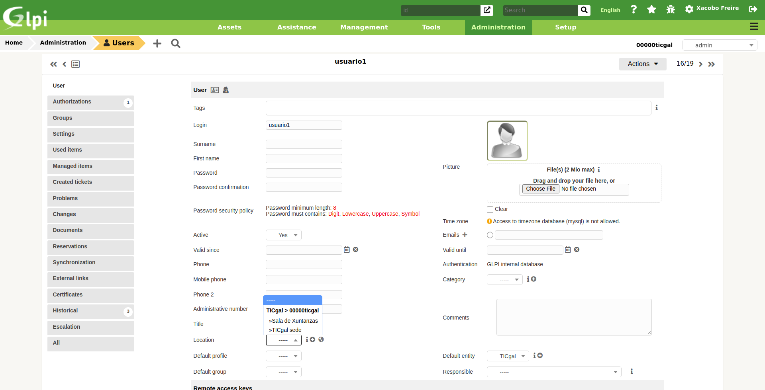765x390 pixels.
Task: Open saved searches via the star icon
Action: point(652,9)
